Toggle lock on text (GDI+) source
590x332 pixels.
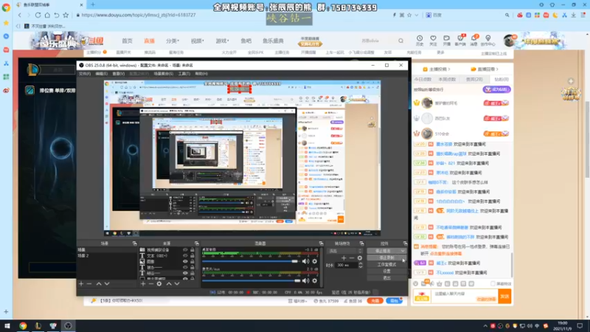click(192, 255)
